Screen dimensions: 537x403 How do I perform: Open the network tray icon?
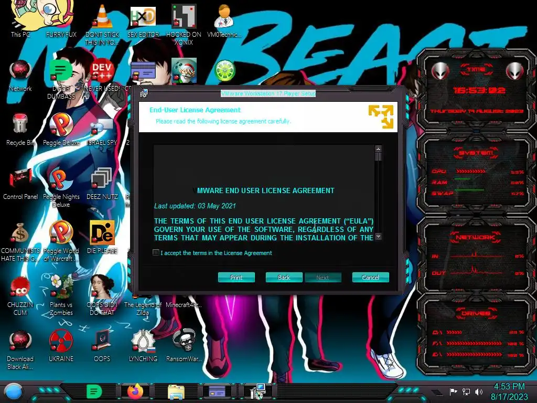(466, 391)
